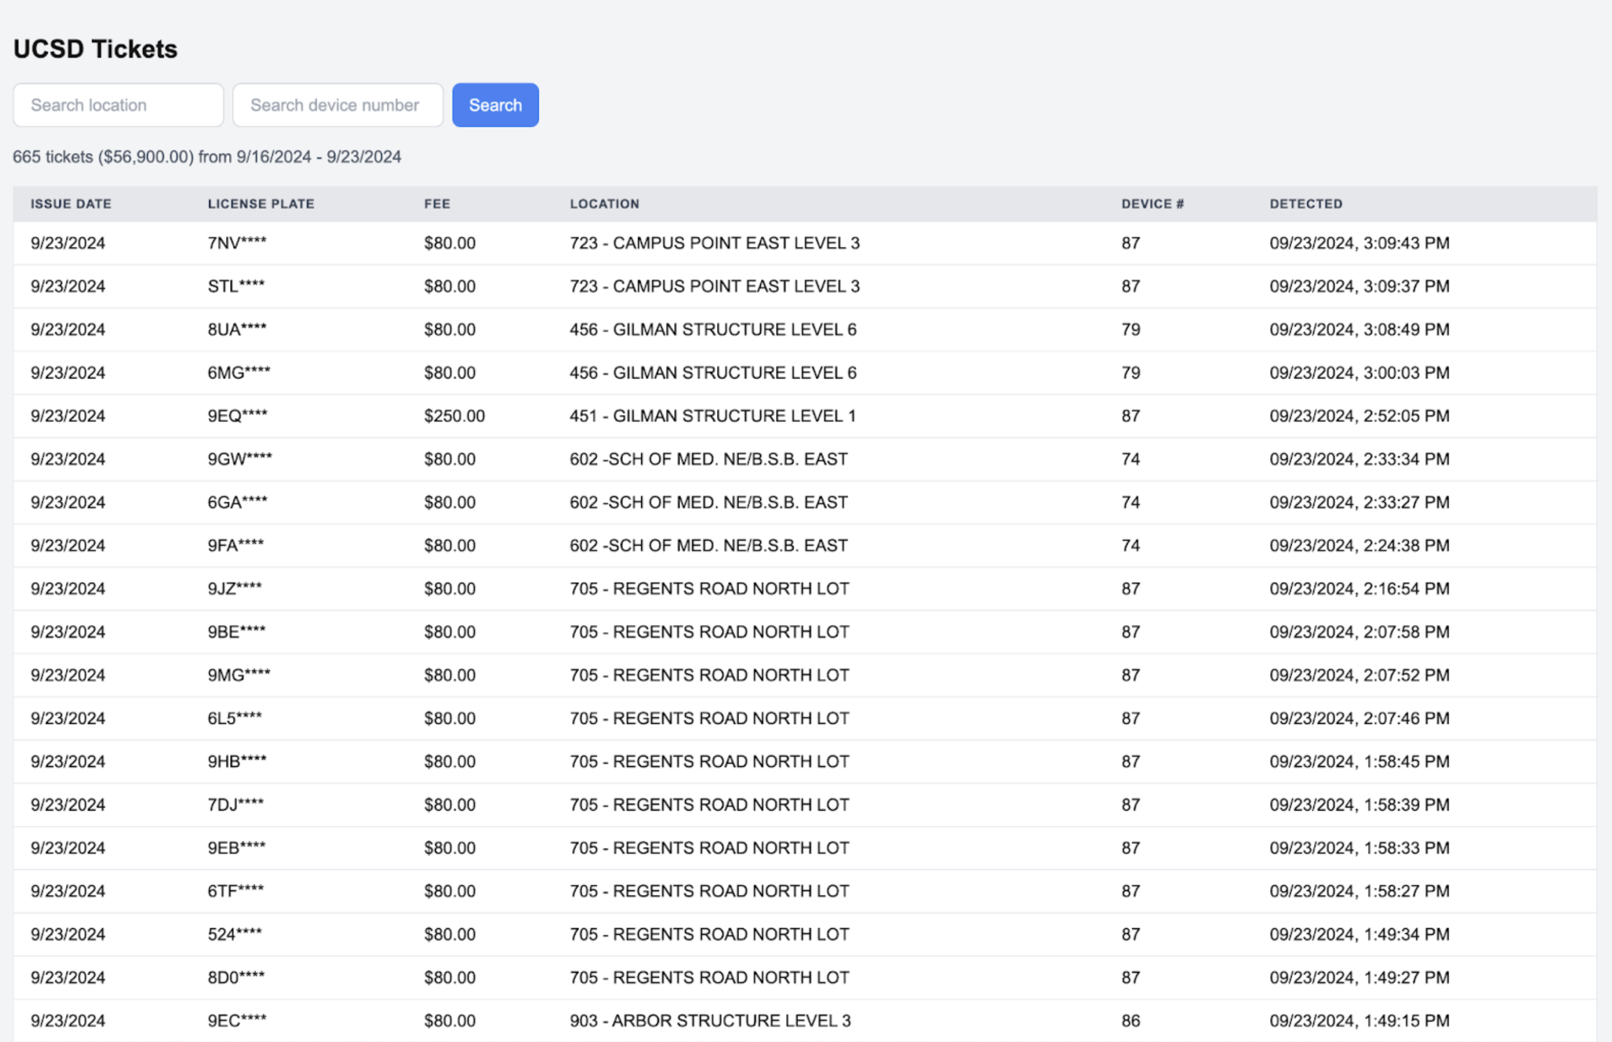The image size is (1612, 1042).
Task: Sort the table by FEE column
Action: [x=437, y=204]
